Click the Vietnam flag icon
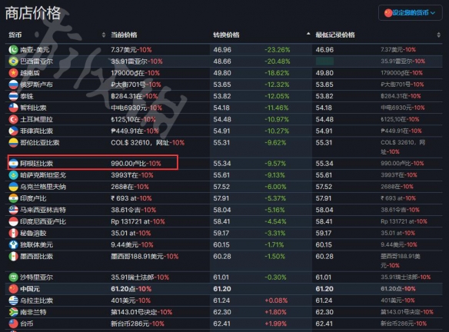Viewport: 449px width, 332px height. pos(13,73)
